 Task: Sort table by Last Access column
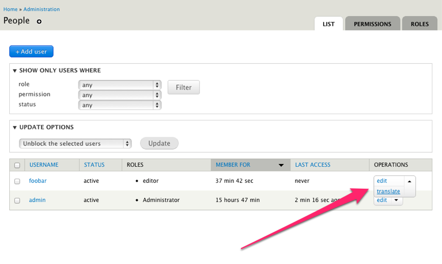(x=312, y=165)
